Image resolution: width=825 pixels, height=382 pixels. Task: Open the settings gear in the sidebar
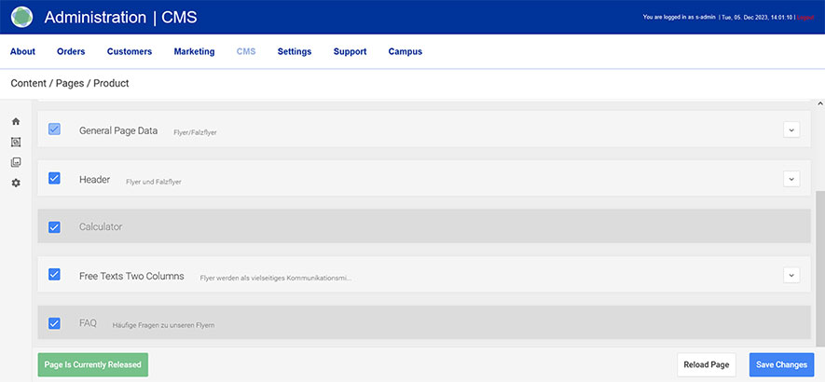16,183
